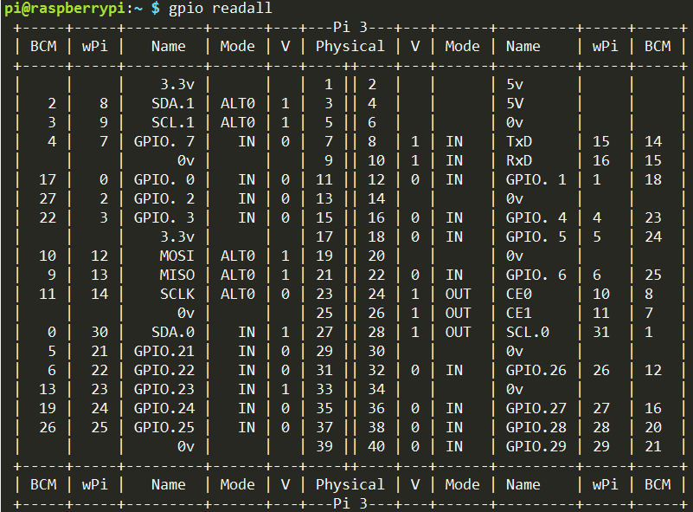Select the SCL.0 name entry
The height and width of the screenshot is (512, 693).
tap(528, 332)
